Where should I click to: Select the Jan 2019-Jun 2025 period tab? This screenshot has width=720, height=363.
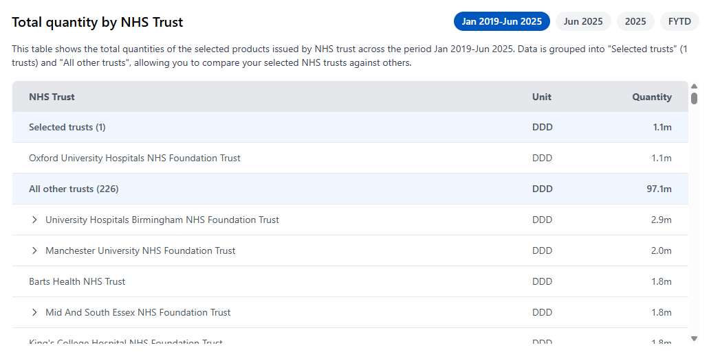click(x=501, y=21)
